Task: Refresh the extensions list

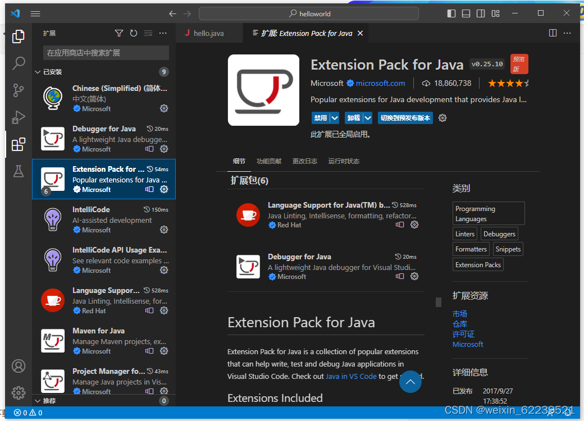Action: pos(133,33)
